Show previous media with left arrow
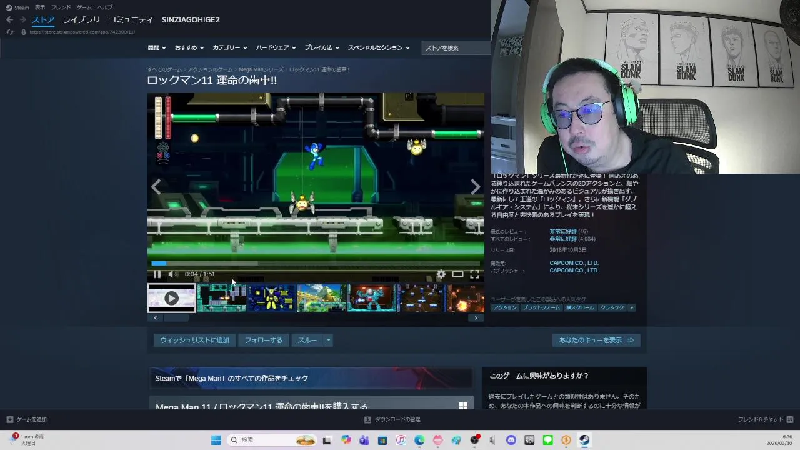Viewport: 800px width, 450px height. click(156, 186)
